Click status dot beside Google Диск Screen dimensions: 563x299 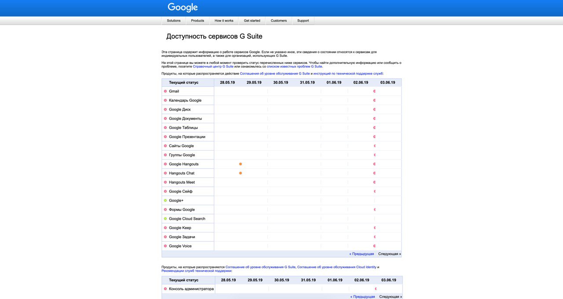pyautogui.click(x=165, y=109)
